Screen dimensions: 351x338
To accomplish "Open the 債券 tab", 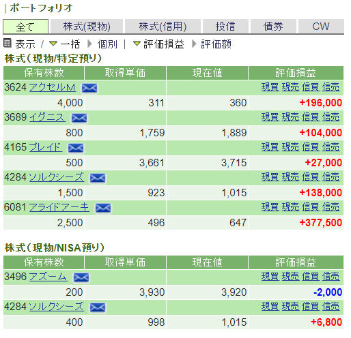I will click(x=273, y=27).
